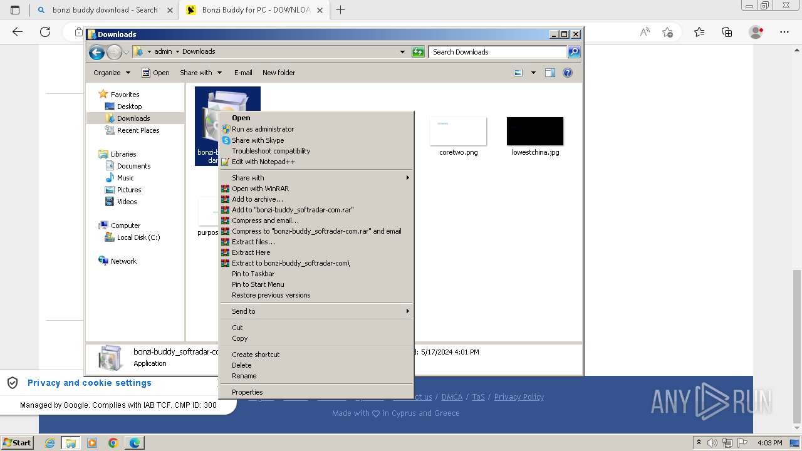Open the view options dropdown arrow

click(533, 73)
